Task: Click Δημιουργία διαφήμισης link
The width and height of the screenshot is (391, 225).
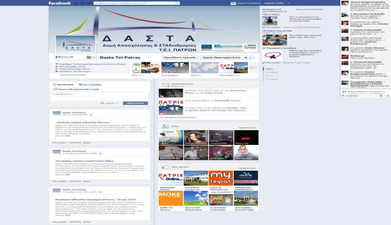Action: point(309,9)
